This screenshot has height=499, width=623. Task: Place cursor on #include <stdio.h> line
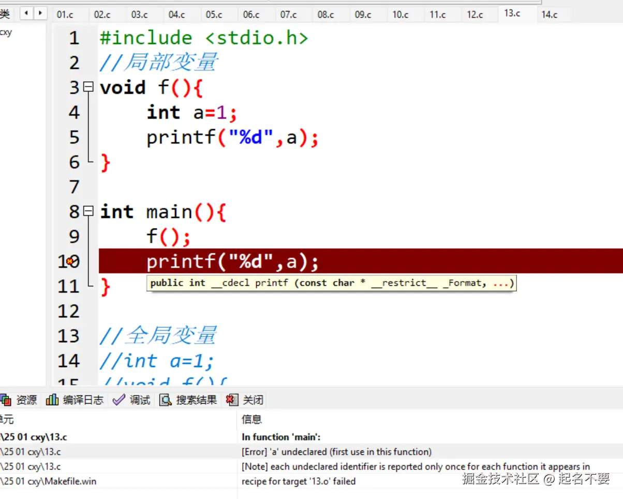click(x=204, y=38)
